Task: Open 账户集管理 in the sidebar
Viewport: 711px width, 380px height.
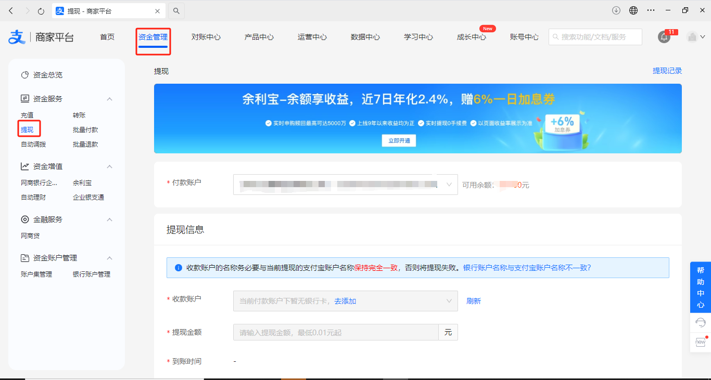Action: (36, 274)
